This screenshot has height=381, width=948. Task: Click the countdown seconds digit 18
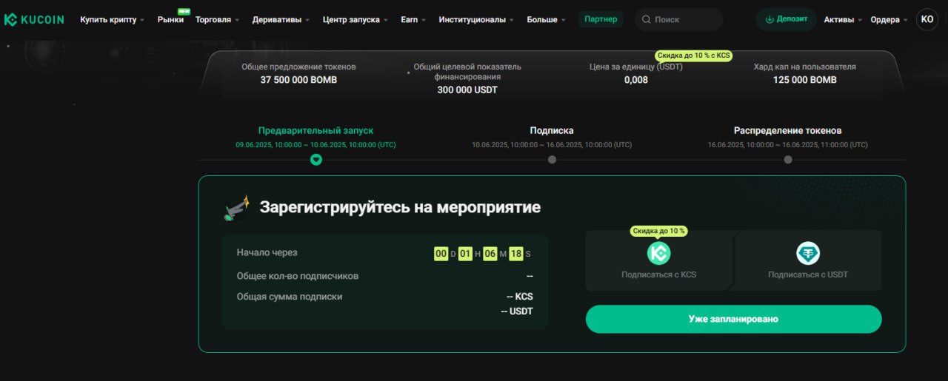[516, 254]
